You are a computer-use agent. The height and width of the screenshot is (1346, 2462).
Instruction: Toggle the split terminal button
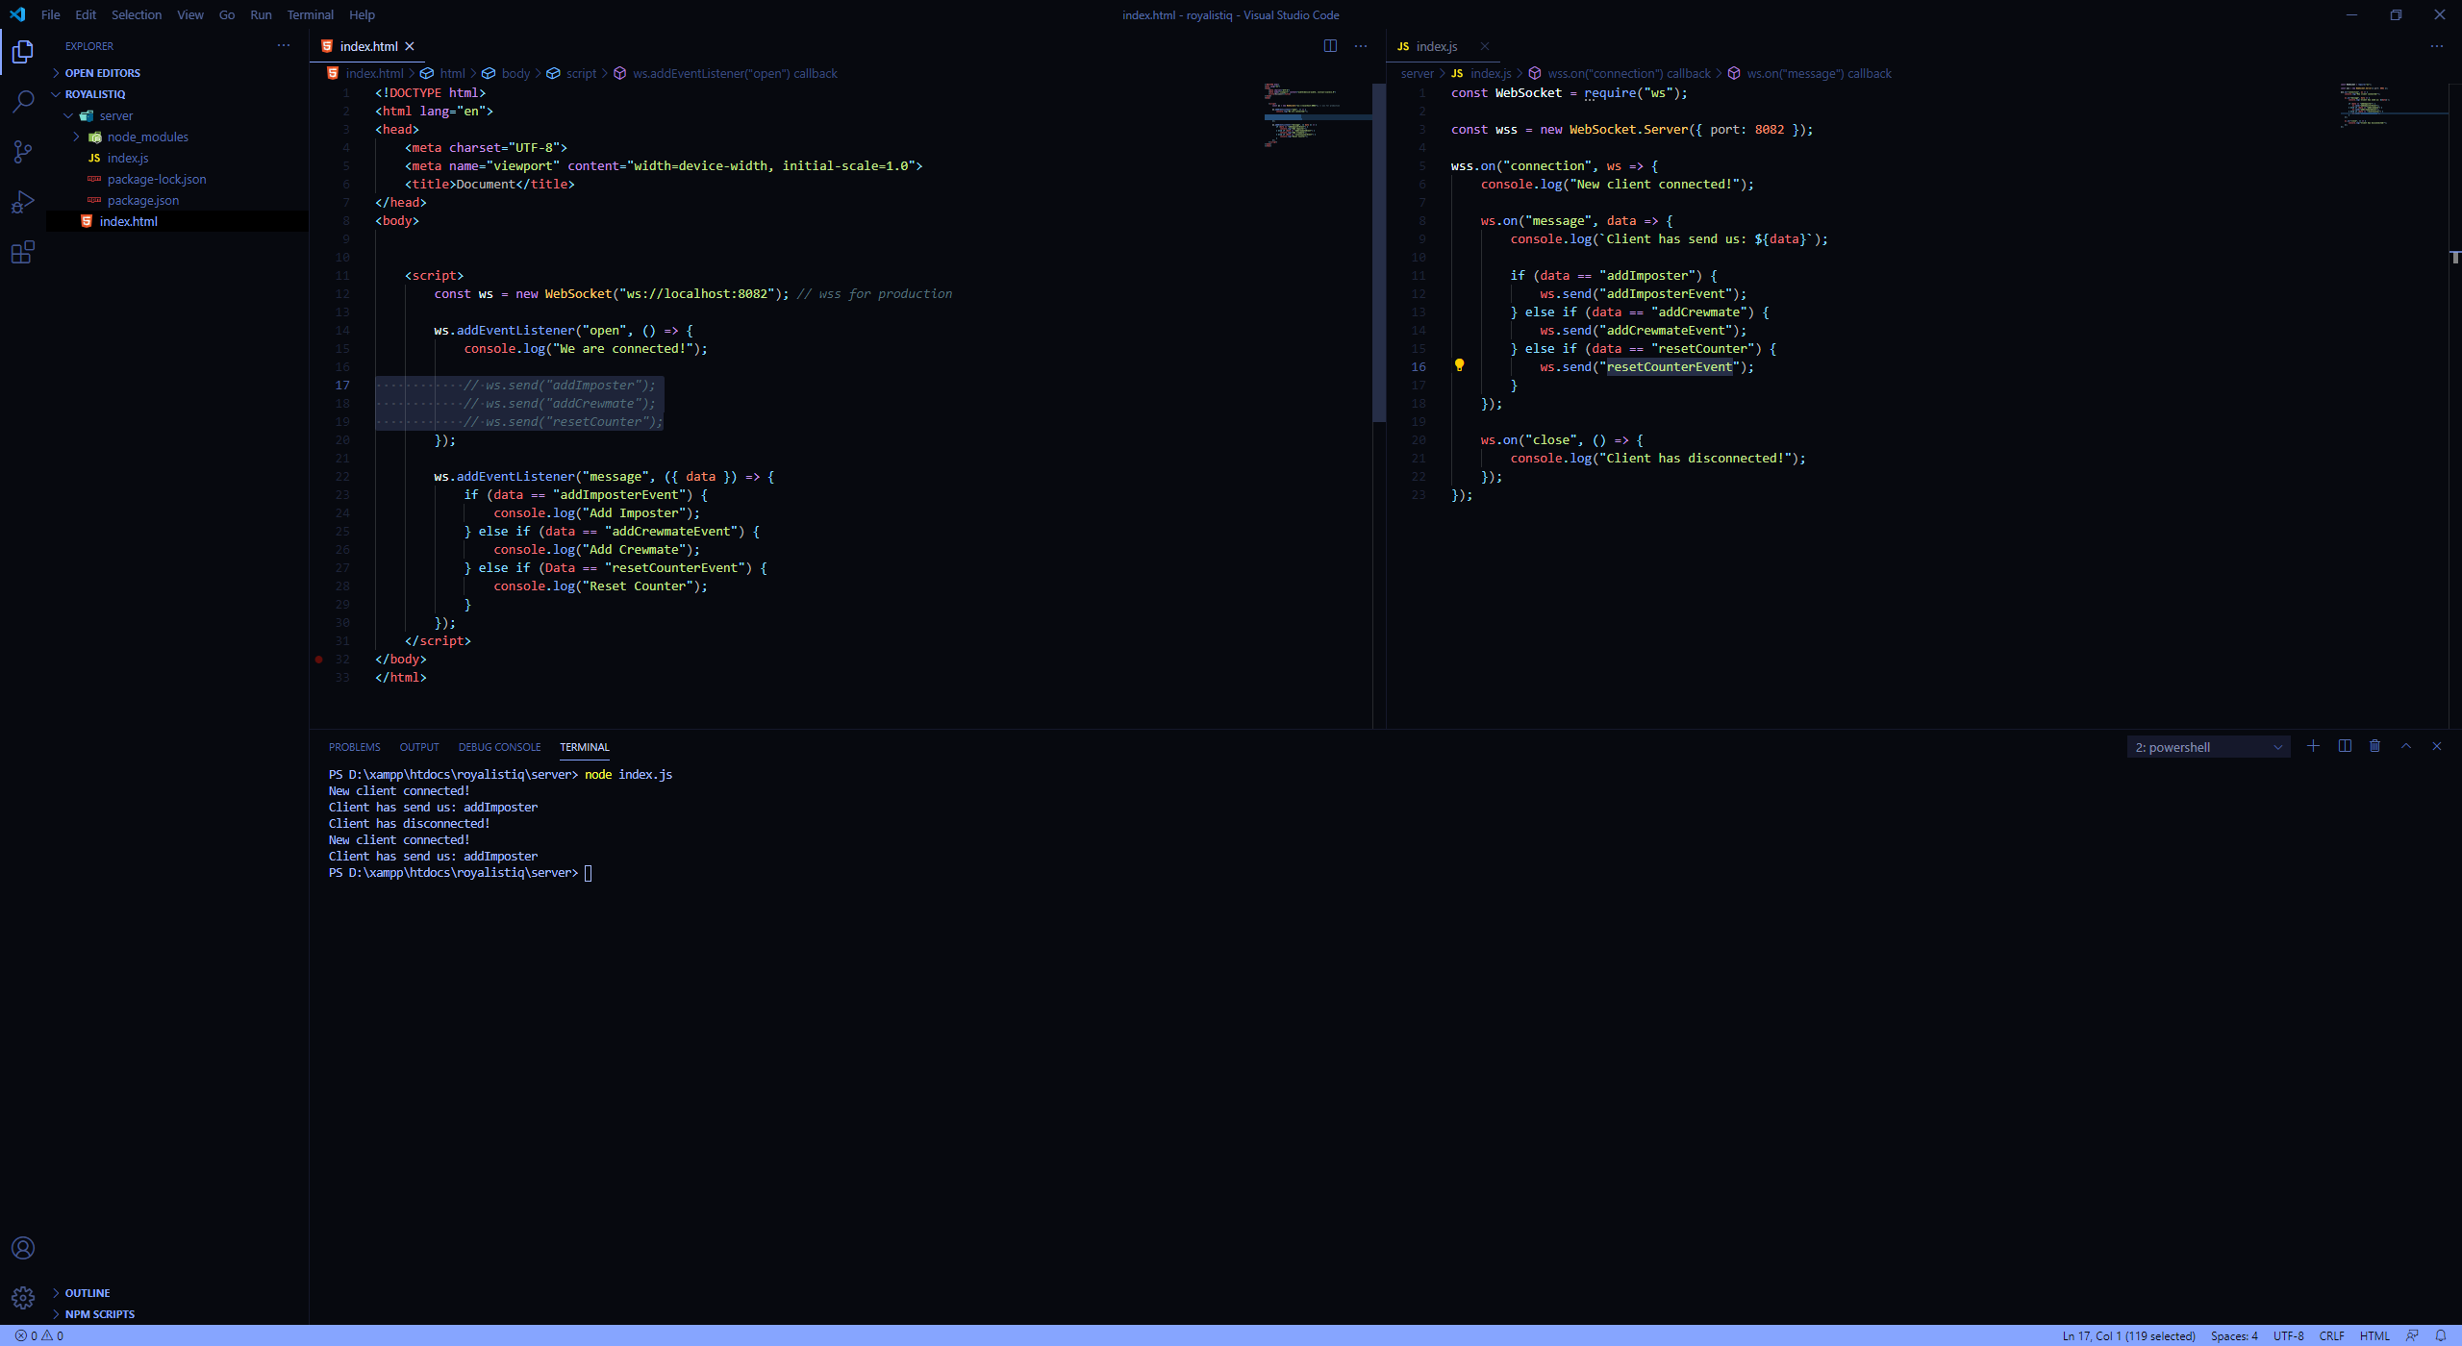tap(2345, 746)
